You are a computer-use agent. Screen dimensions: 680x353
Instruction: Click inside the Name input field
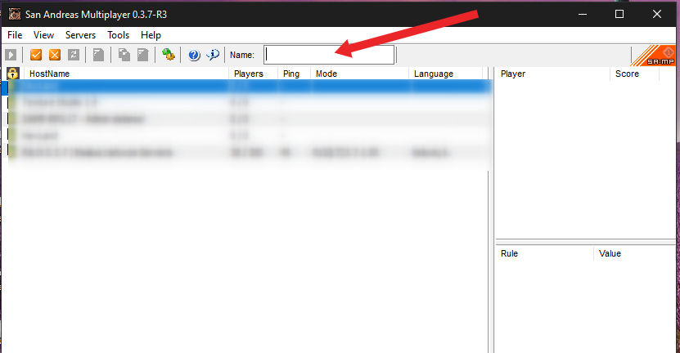329,55
